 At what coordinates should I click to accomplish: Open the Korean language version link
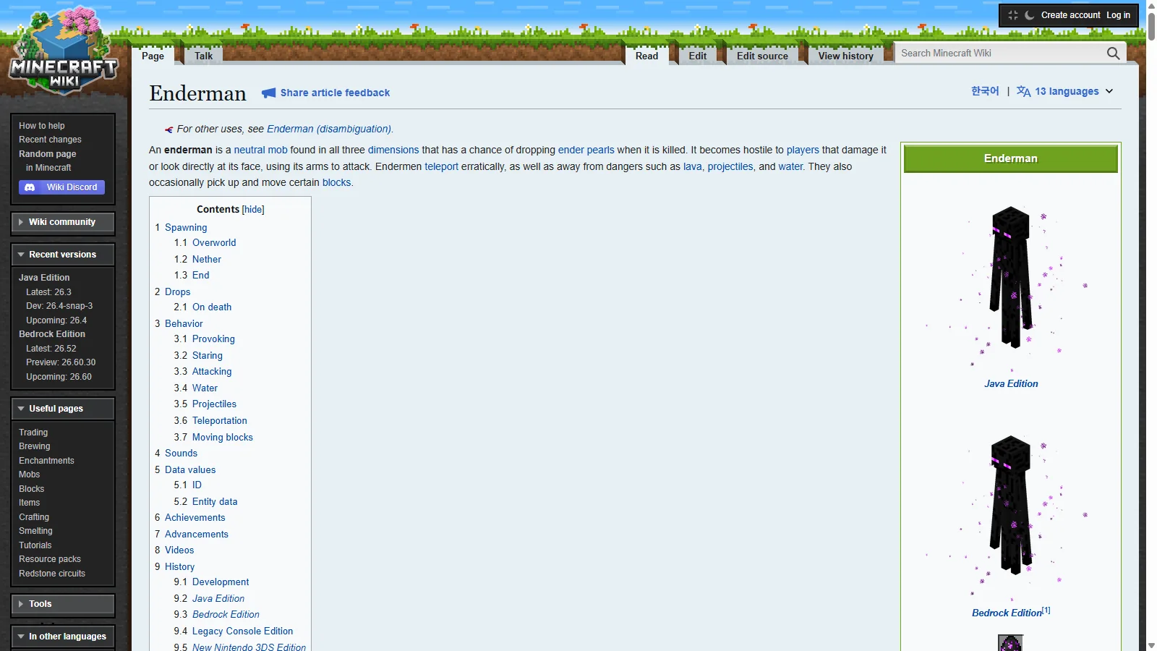coord(985,91)
